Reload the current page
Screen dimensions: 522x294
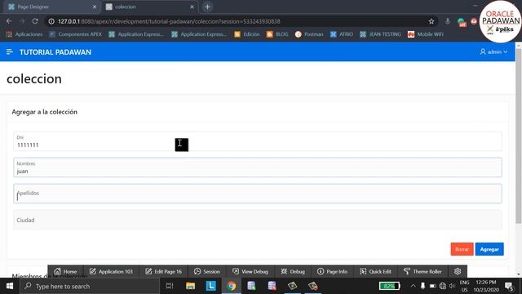point(35,21)
